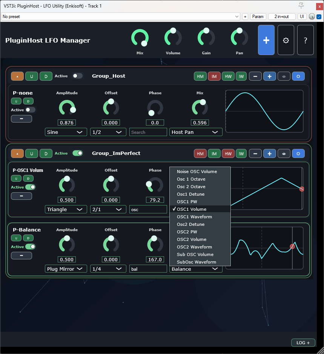Click the blue plus add-group button in header

[266, 40]
